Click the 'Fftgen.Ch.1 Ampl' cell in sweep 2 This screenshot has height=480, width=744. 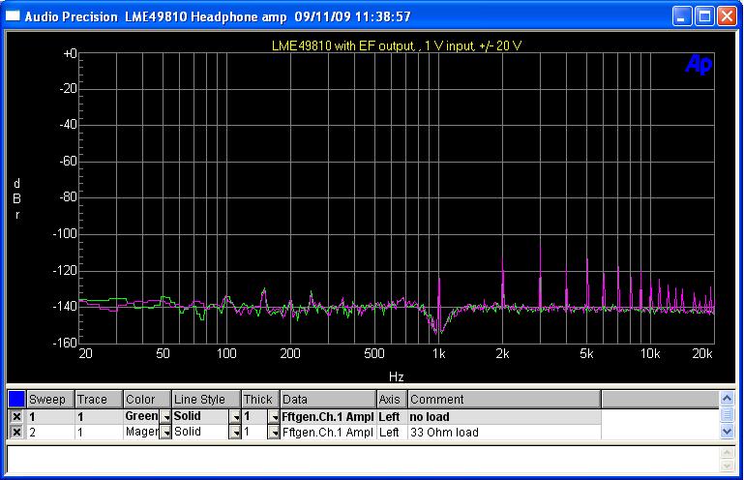click(x=328, y=432)
